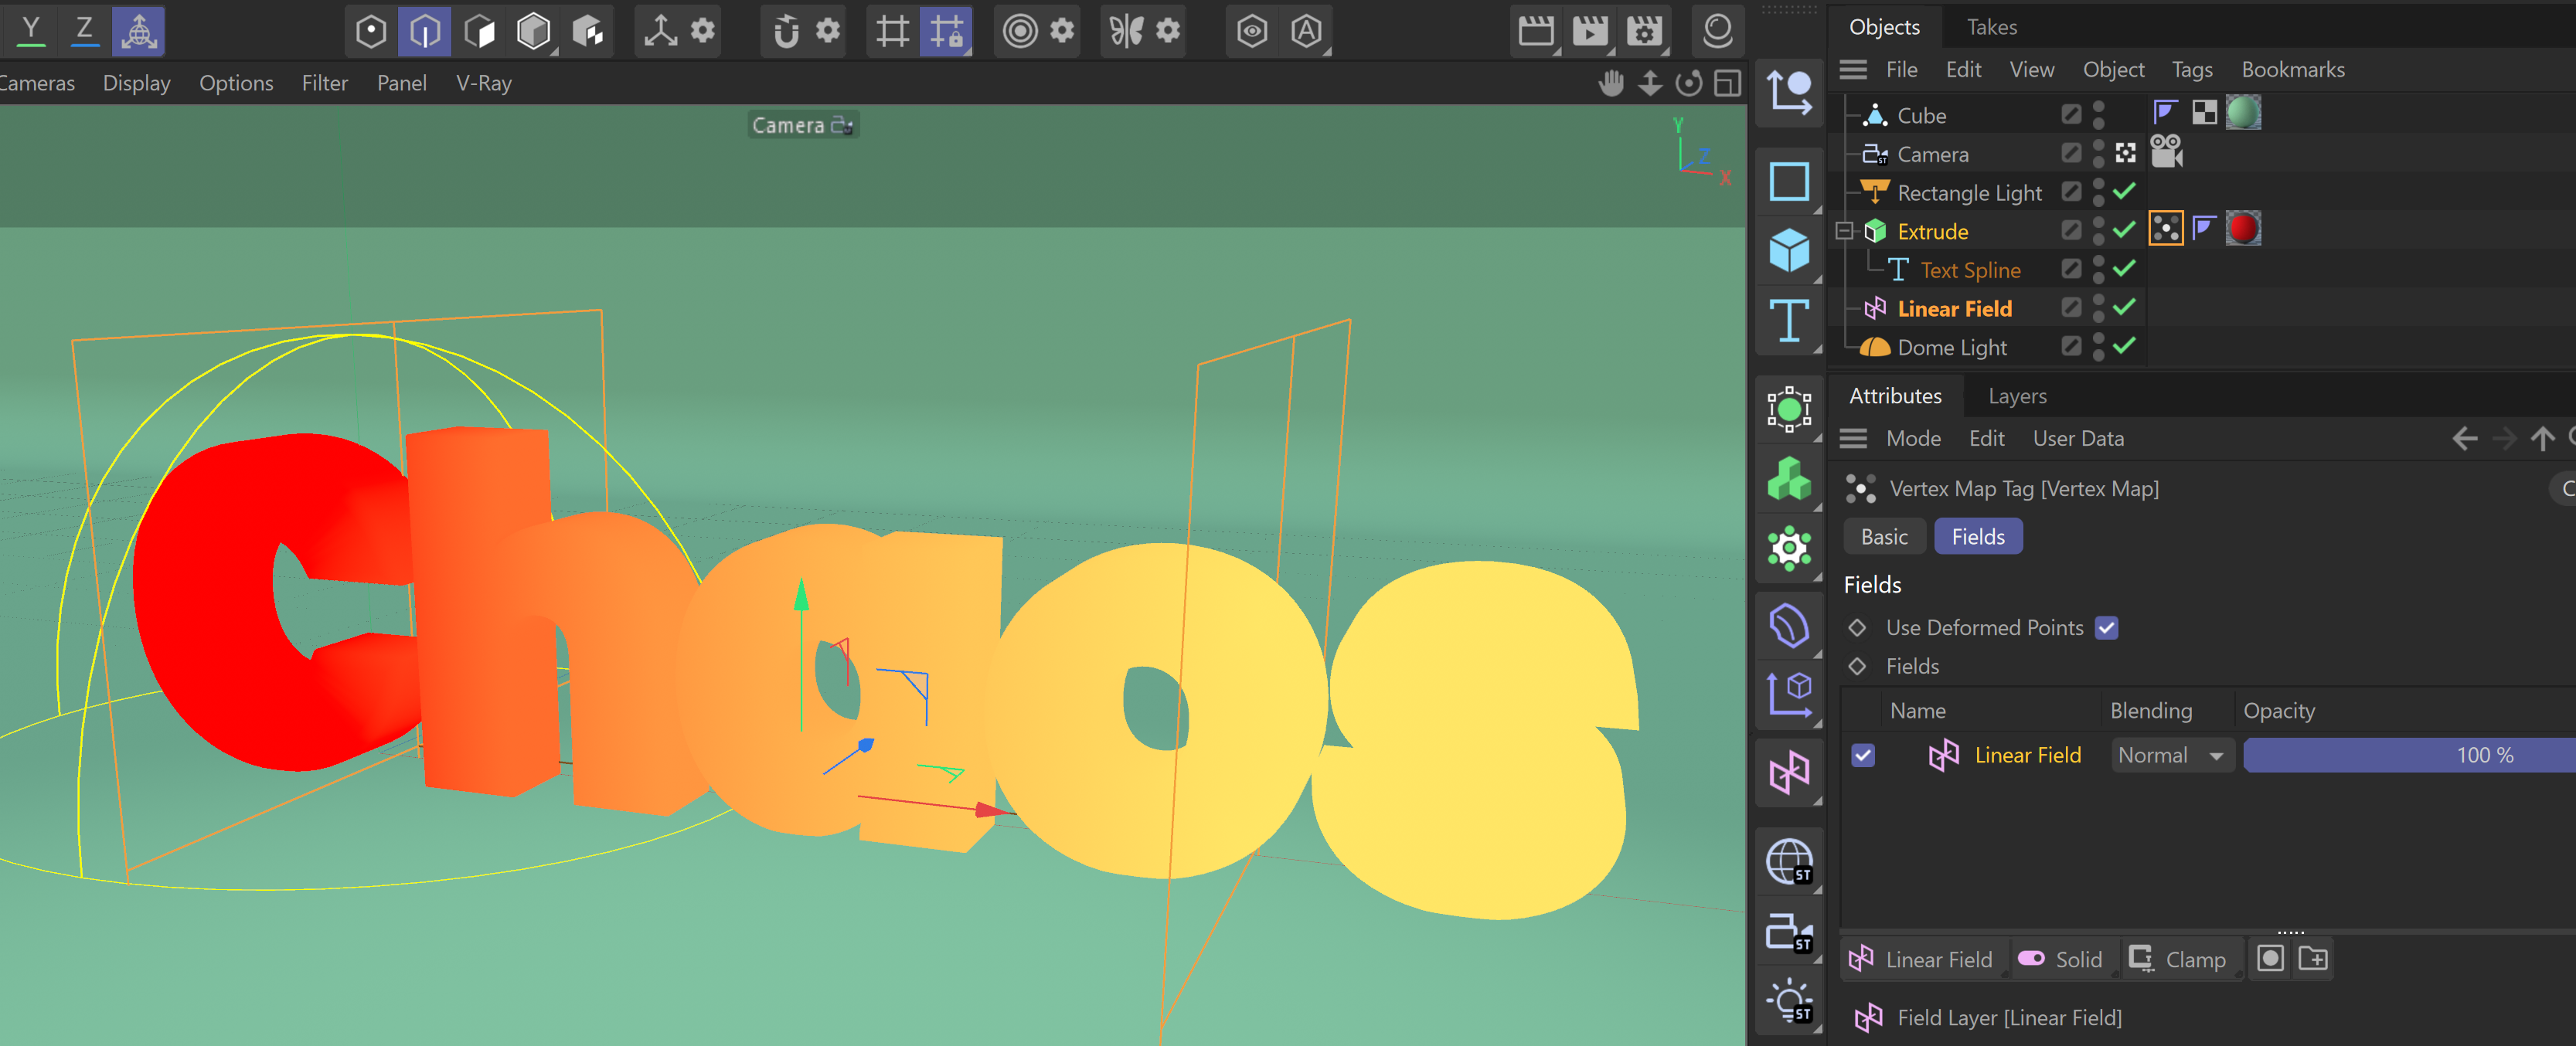Open Object Manager hamburger menu
2576x1046 pixels.
(x=1853, y=69)
